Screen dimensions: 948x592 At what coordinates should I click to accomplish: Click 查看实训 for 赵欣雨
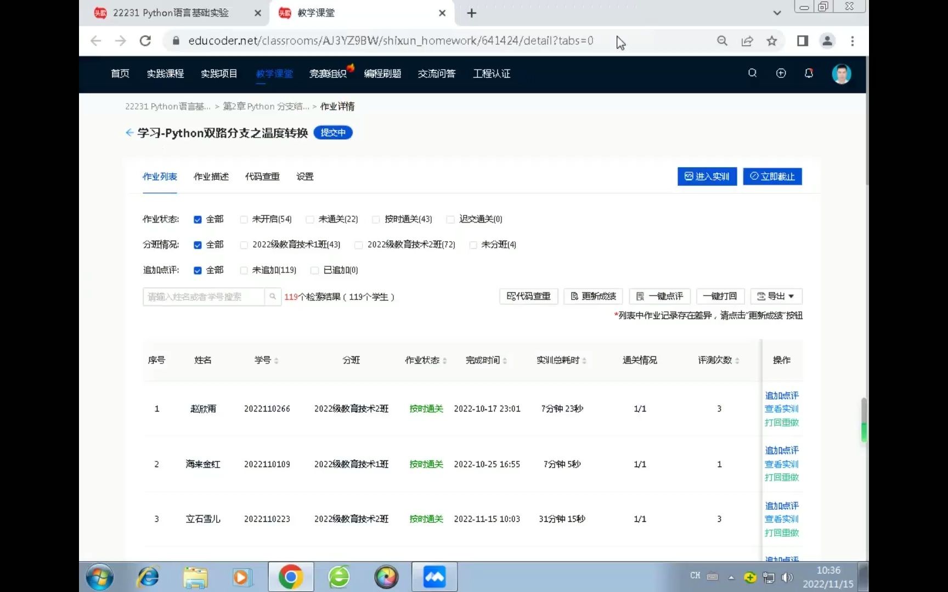[782, 409]
